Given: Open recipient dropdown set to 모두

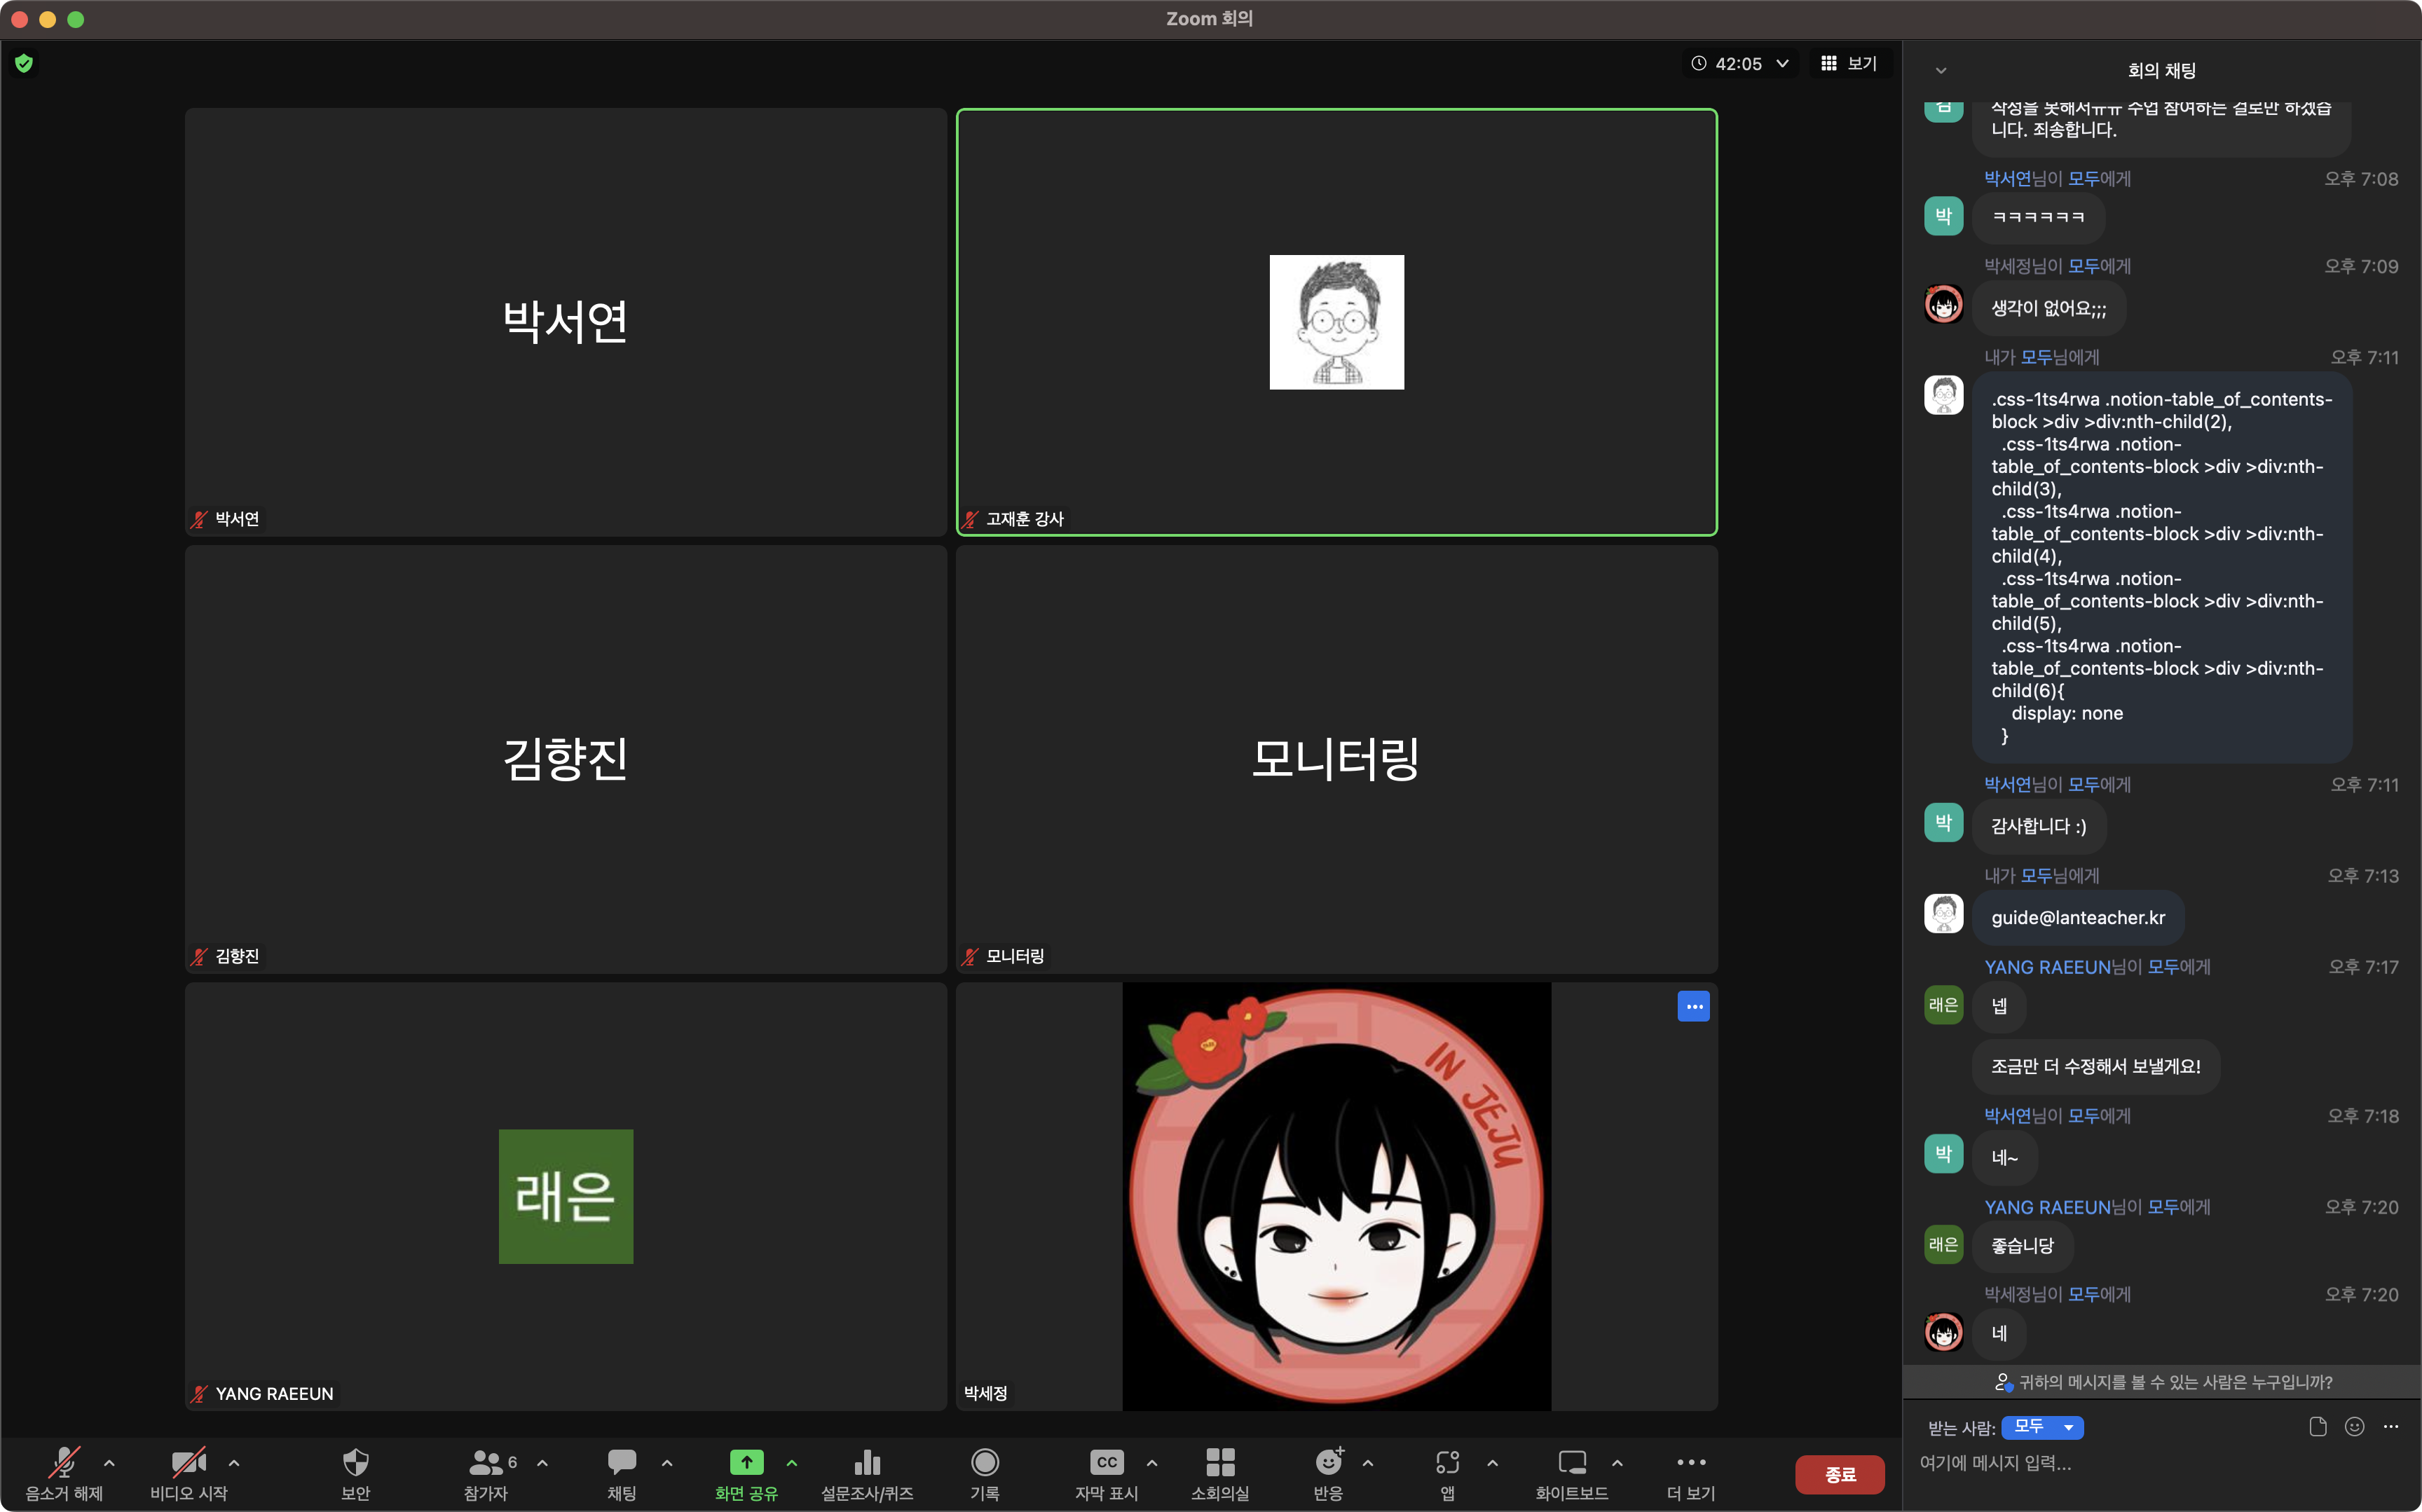Looking at the screenshot, I should [2041, 1427].
